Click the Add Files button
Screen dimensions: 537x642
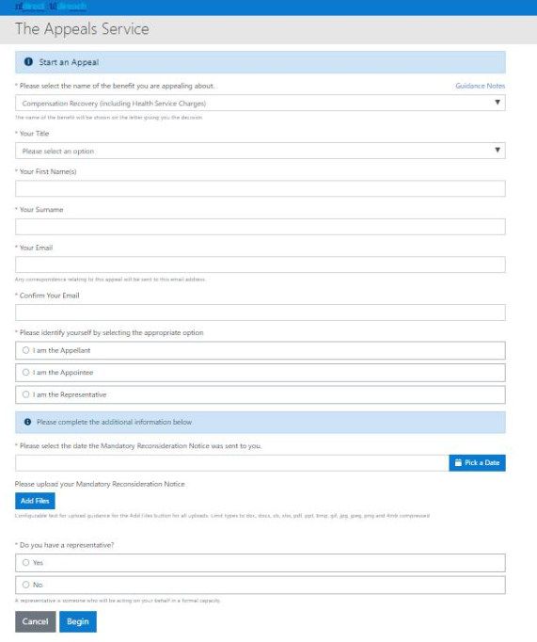pyautogui.click(x=35, y=501)
